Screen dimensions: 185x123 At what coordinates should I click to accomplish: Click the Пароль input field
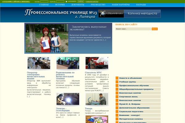(60, 2)
